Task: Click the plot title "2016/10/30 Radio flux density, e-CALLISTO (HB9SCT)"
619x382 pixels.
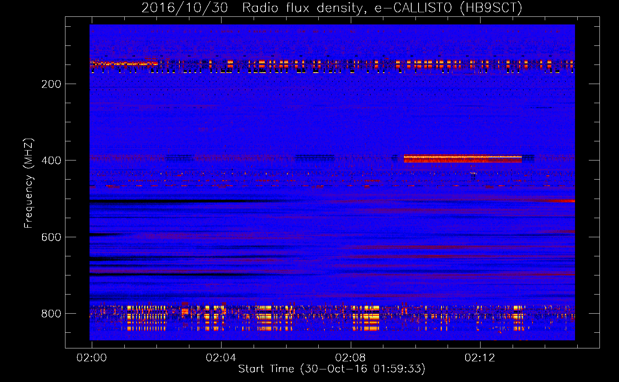Action: (332, 8)
